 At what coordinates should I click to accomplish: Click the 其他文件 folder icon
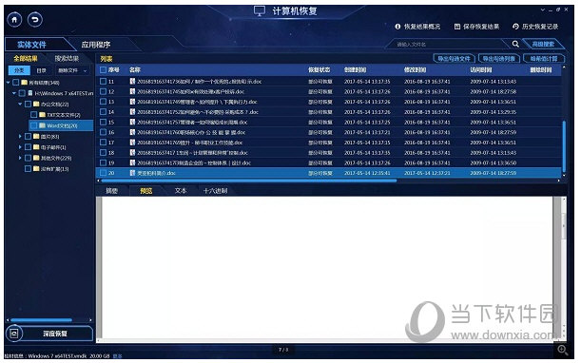tap(36, 158)
